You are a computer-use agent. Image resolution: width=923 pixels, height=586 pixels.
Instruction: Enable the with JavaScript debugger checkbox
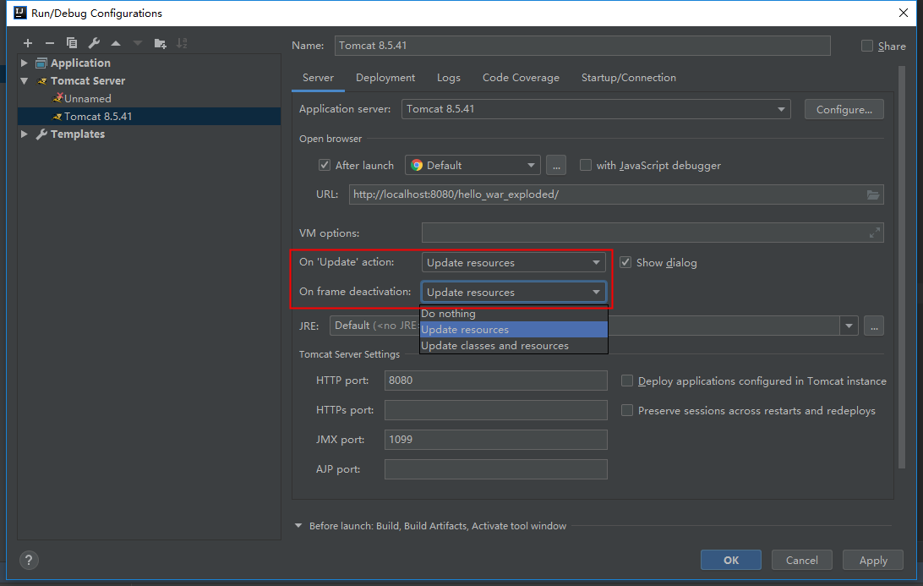coord(586,165)
